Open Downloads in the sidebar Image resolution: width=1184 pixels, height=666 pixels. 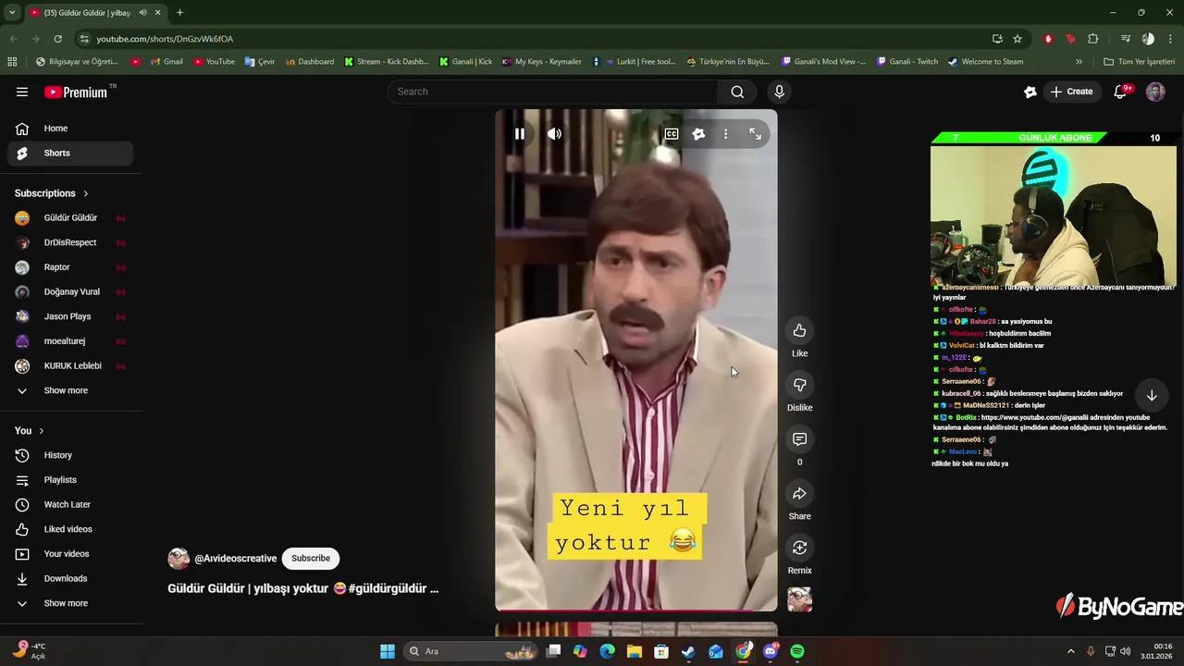(70, 578)
